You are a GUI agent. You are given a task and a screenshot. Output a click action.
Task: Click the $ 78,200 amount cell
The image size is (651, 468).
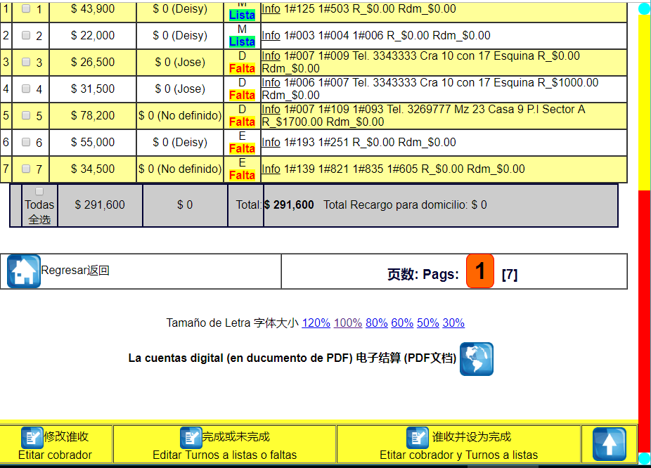[x=93, y=116]
